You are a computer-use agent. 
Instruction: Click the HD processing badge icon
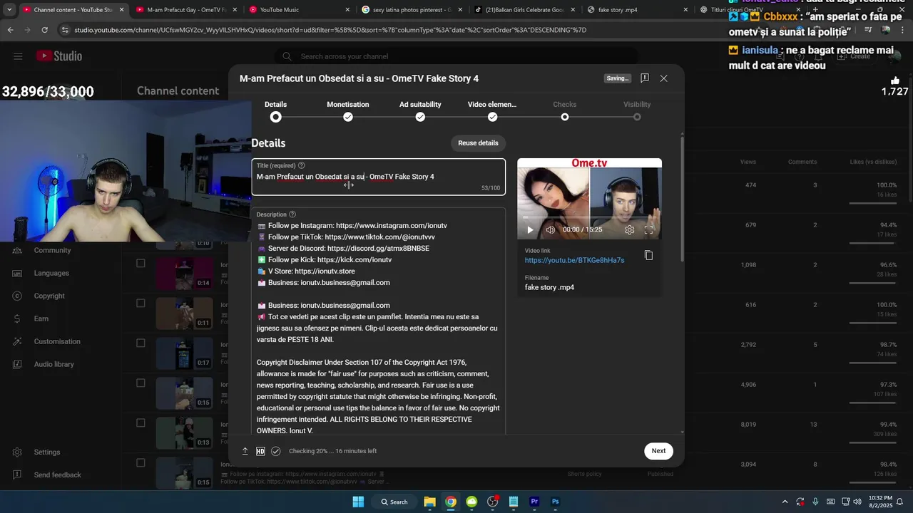pos(260,451)
